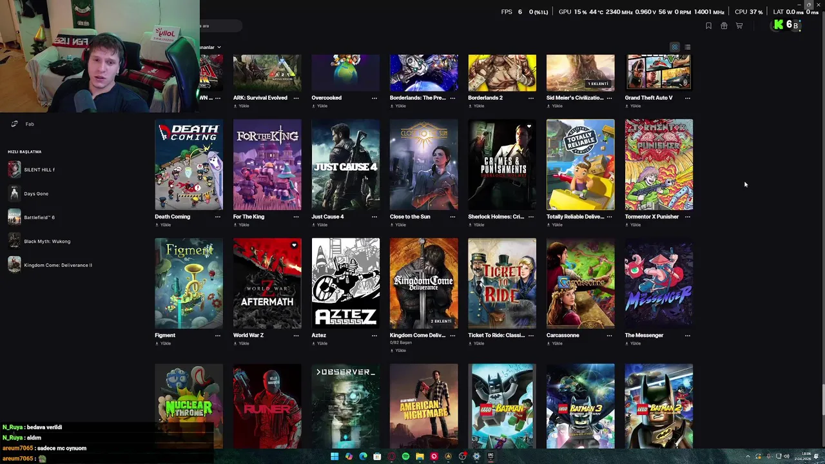825x464 pixels.
Task: Open File Explorer from the taskbar
Action: (x=420, y=456)
